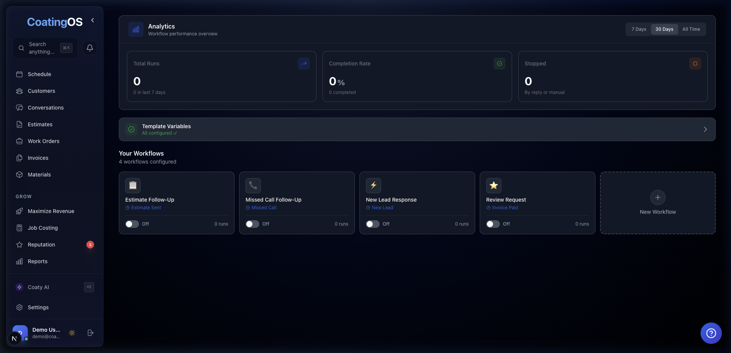Open the Schedule section
Image resolution: width=731 pixels, height=353 pixels.
pos(39,74)
